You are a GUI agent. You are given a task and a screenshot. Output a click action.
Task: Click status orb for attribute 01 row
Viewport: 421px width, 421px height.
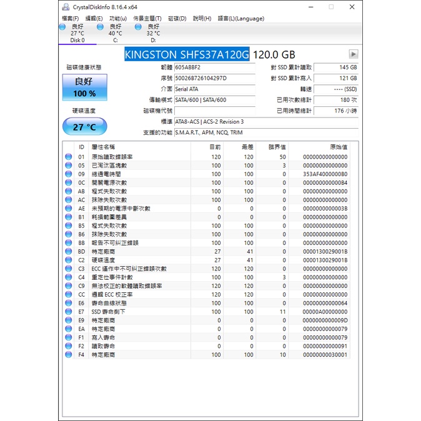tap(68, 157)
